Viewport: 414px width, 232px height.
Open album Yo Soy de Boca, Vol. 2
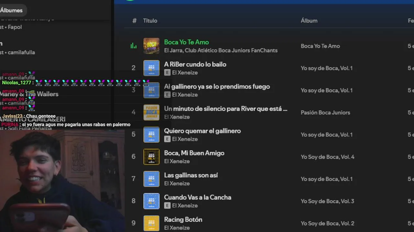(327, 223)
